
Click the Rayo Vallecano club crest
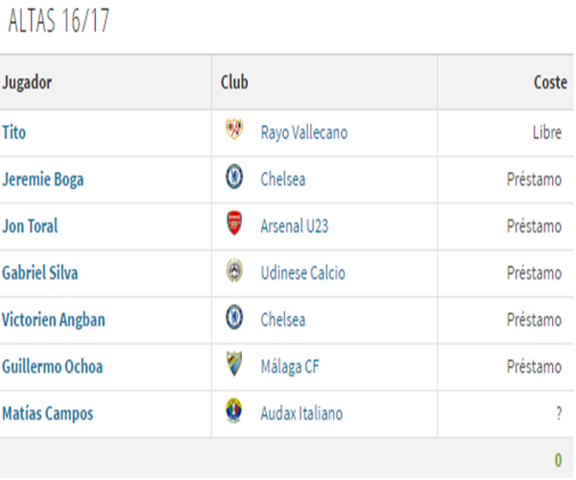click(234, 130)
